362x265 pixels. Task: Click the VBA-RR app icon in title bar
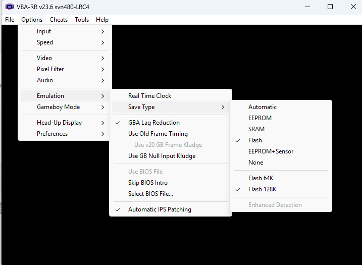[9, 7]
